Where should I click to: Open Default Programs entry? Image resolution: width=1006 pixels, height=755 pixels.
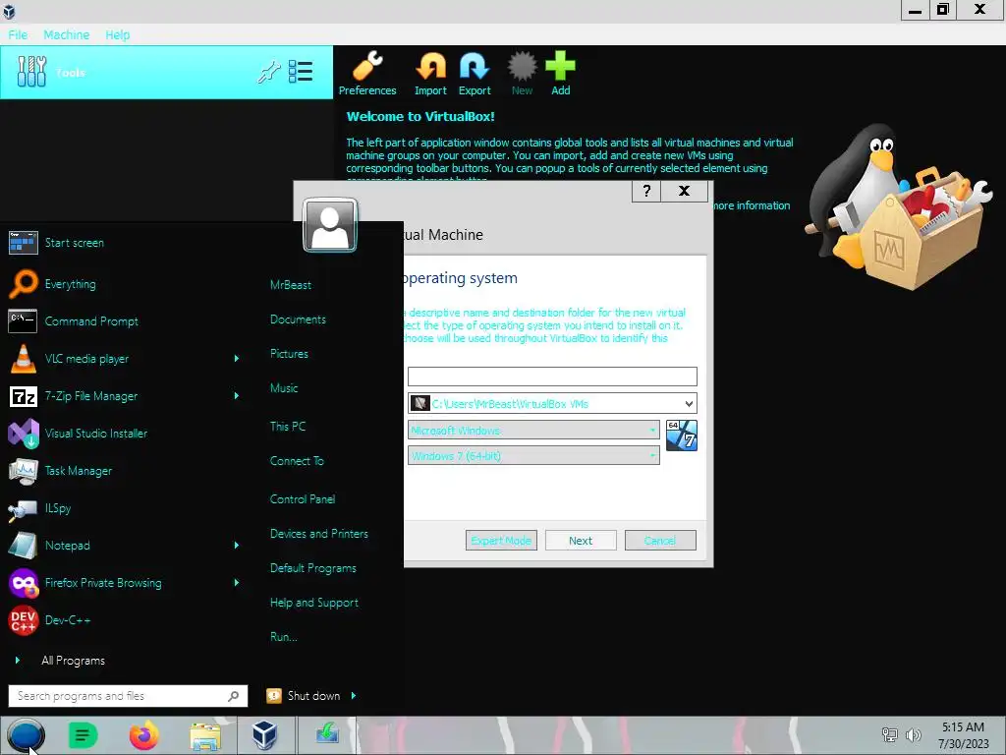(312, 568)
